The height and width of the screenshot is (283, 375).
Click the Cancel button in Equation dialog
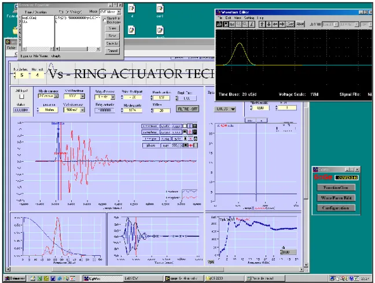[x=112, y=51]
